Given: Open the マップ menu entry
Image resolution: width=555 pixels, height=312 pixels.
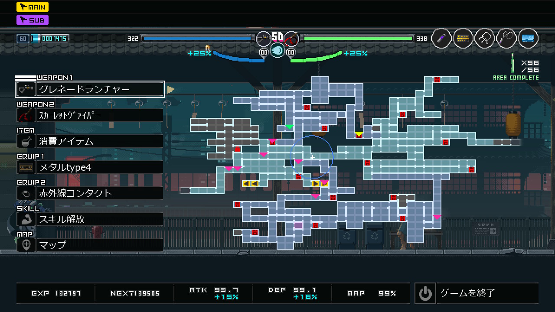Looking at the screenshot, I should (x=100, y=245).
